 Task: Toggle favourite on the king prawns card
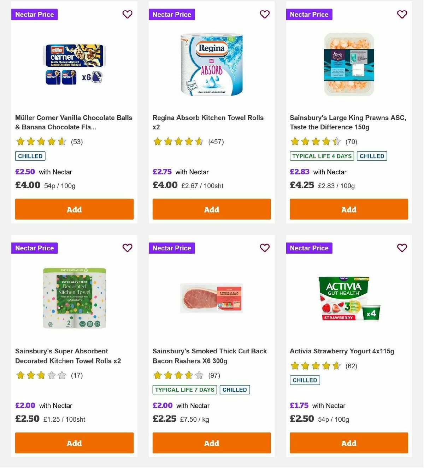402,15
